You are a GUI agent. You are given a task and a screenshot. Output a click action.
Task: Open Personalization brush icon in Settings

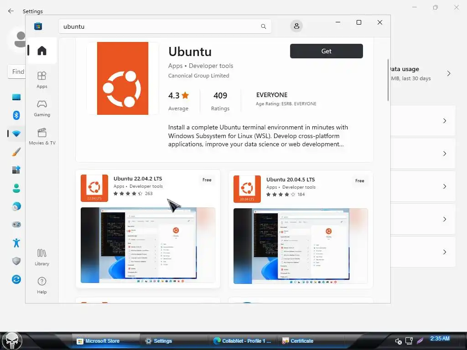point(16,151)
